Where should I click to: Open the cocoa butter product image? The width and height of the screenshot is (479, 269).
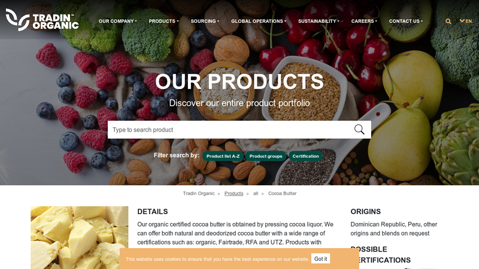[x=80, y=237]
